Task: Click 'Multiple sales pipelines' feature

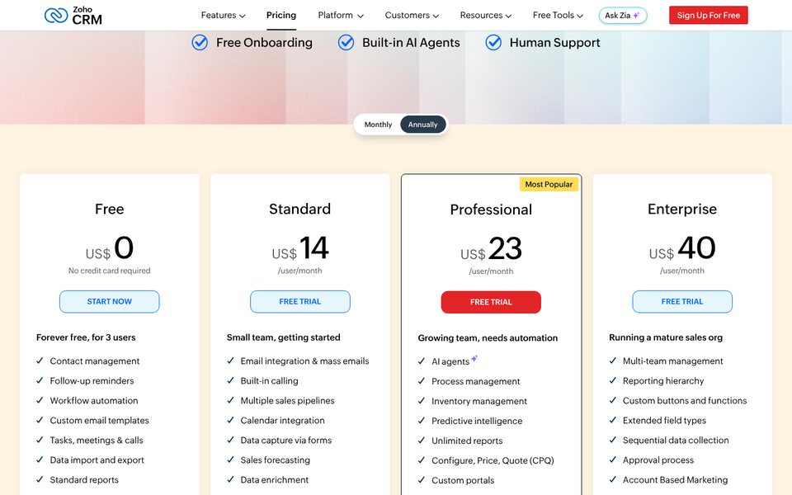Action: pos(287,401)
